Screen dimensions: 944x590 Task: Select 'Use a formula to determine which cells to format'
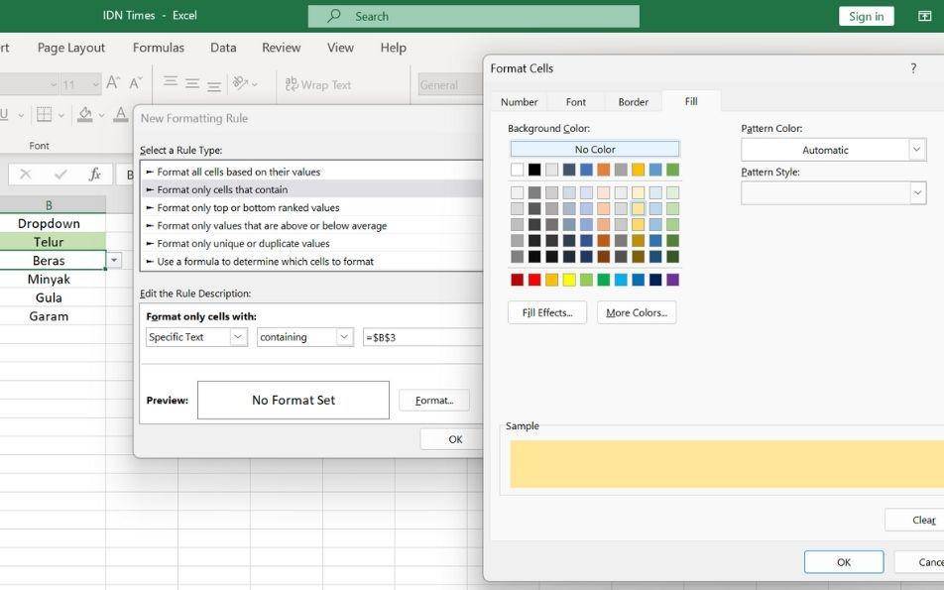[311, 262]
